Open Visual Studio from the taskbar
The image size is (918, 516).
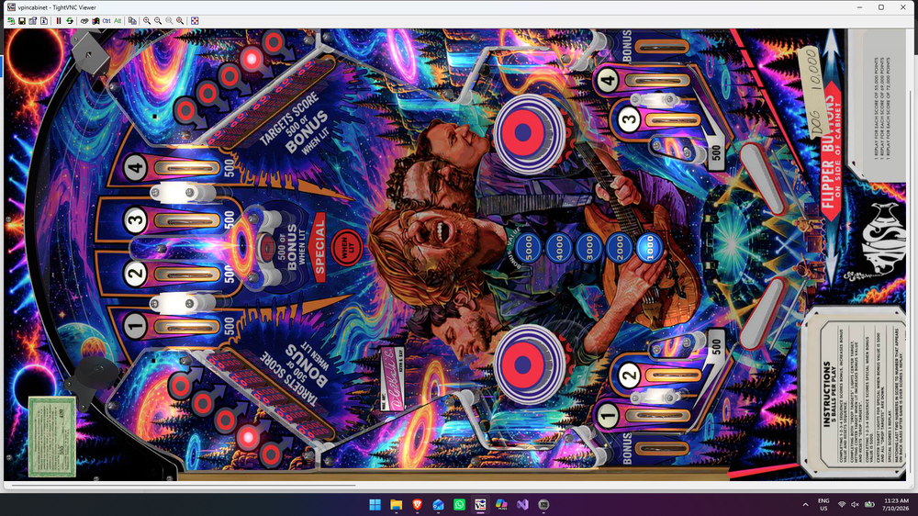(x=523, y=504)
